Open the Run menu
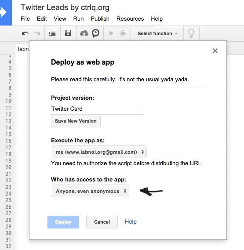Image resolution: width=244 pixels, height=250 pixels. coord(78,18)
